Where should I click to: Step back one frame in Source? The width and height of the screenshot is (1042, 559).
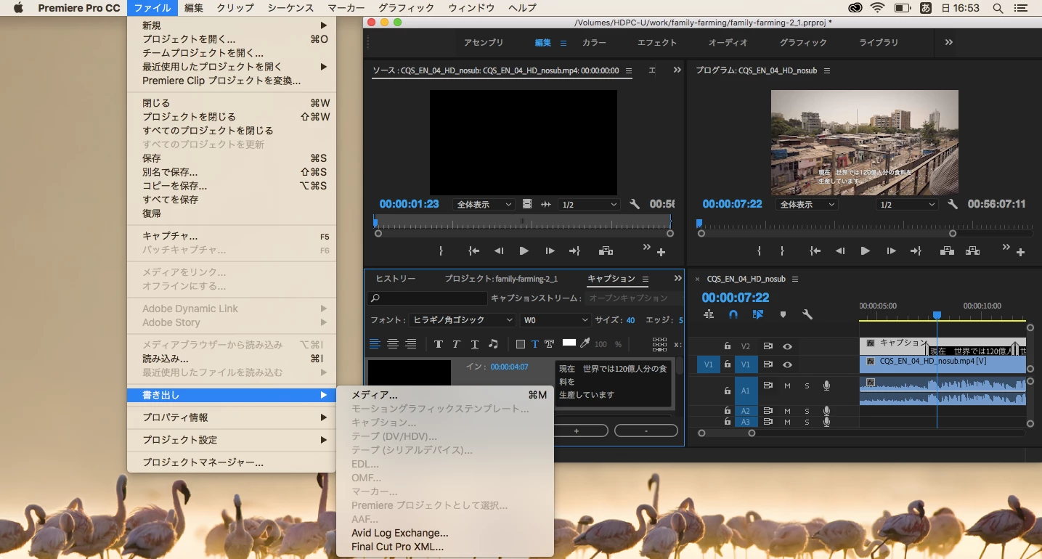click(499, 251)
